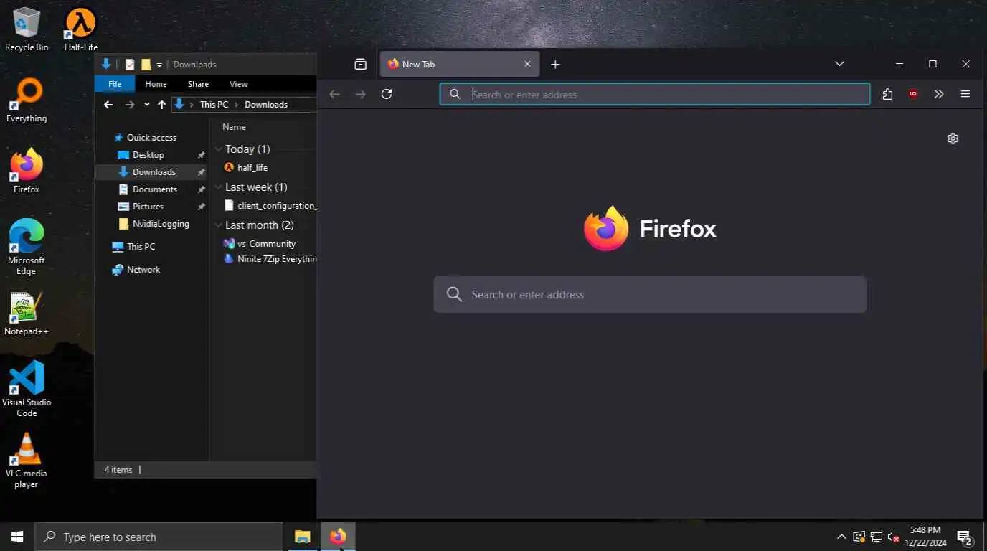The width and height of the screenshot is (987, 551).
Task: Open Firefox Extensions puzzle icon
Action: 887,94
